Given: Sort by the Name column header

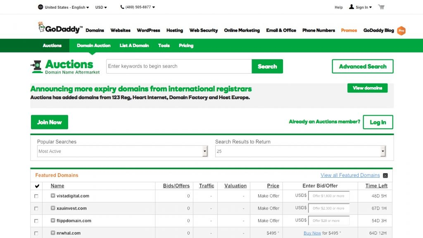Looking at the screenshot, I should point(57,186).
